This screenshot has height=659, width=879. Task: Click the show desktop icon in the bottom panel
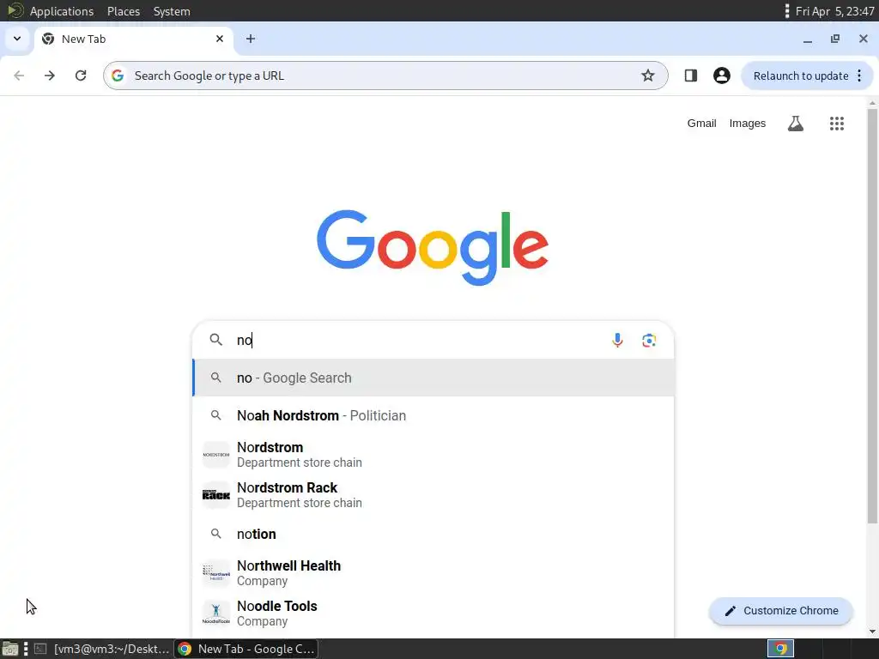[x=9, y=649]
